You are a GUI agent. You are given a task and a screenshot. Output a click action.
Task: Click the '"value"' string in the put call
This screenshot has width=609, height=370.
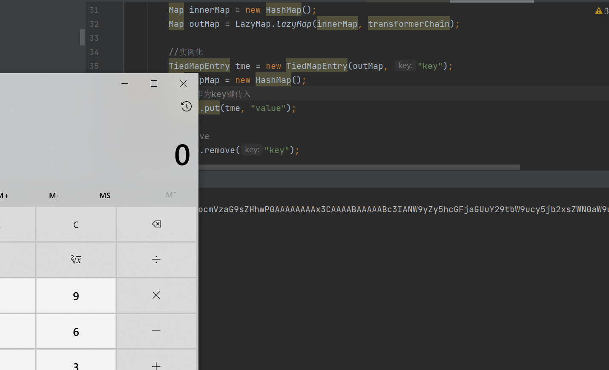[x=268, y=108]
